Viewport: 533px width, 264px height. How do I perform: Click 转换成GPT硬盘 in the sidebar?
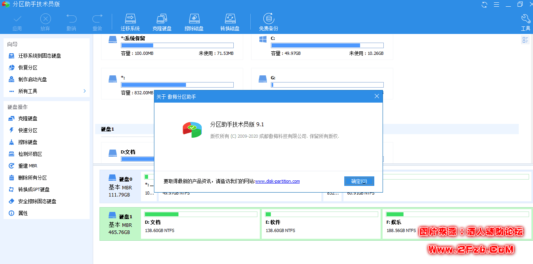[x=34, y=189]
